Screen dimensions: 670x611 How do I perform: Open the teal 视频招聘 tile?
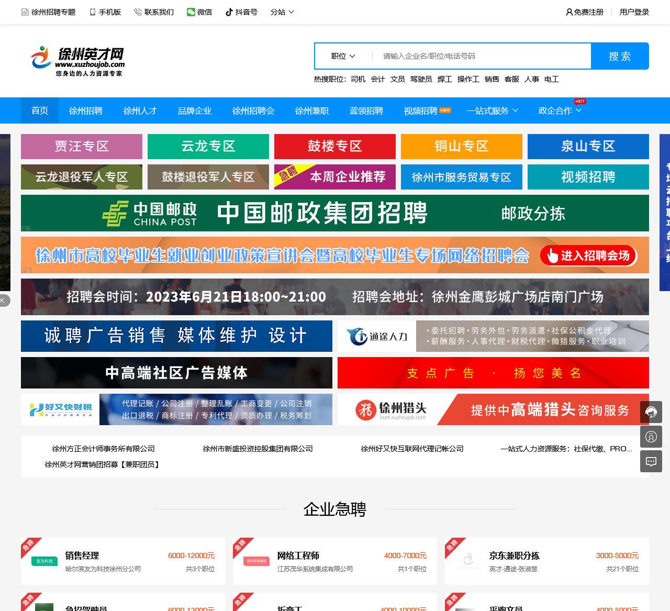coord(588,177)
